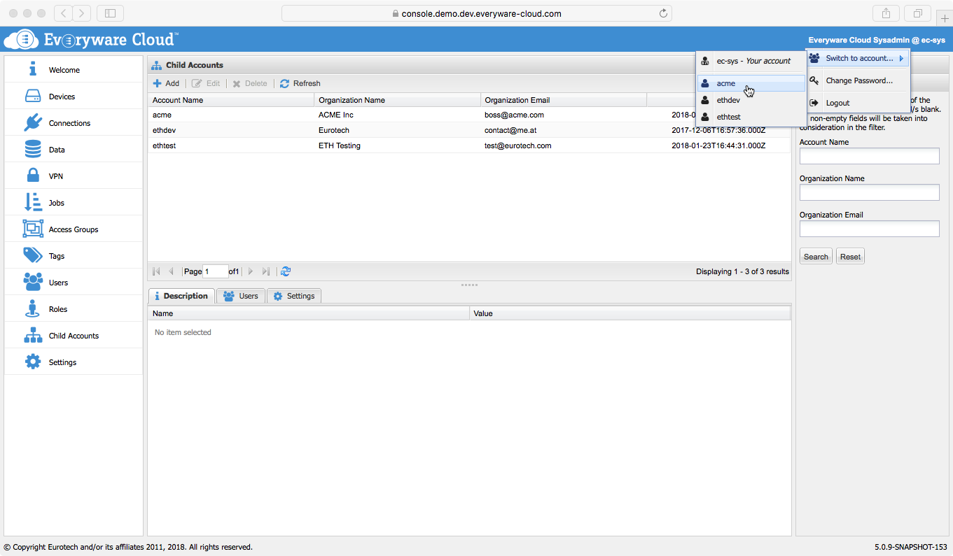This screenshot has height=556, width=953.
Task: Go to first page of results
Action: [x=156, y=271]
